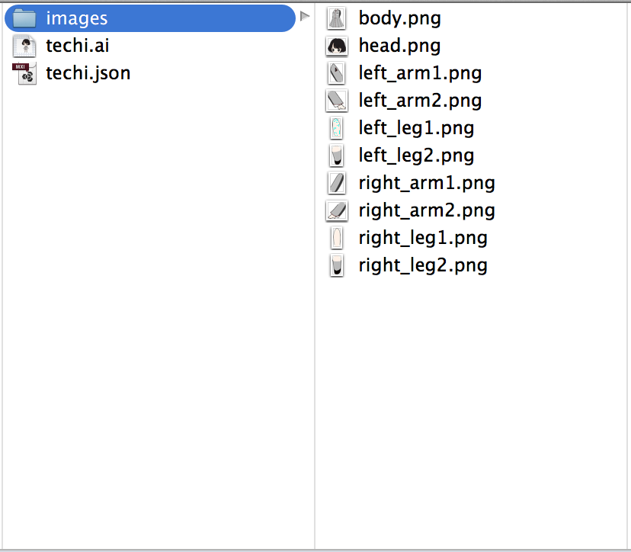Choose the techi.ai file name
Viewport: 631px width, 552px height.
[77, 46]
